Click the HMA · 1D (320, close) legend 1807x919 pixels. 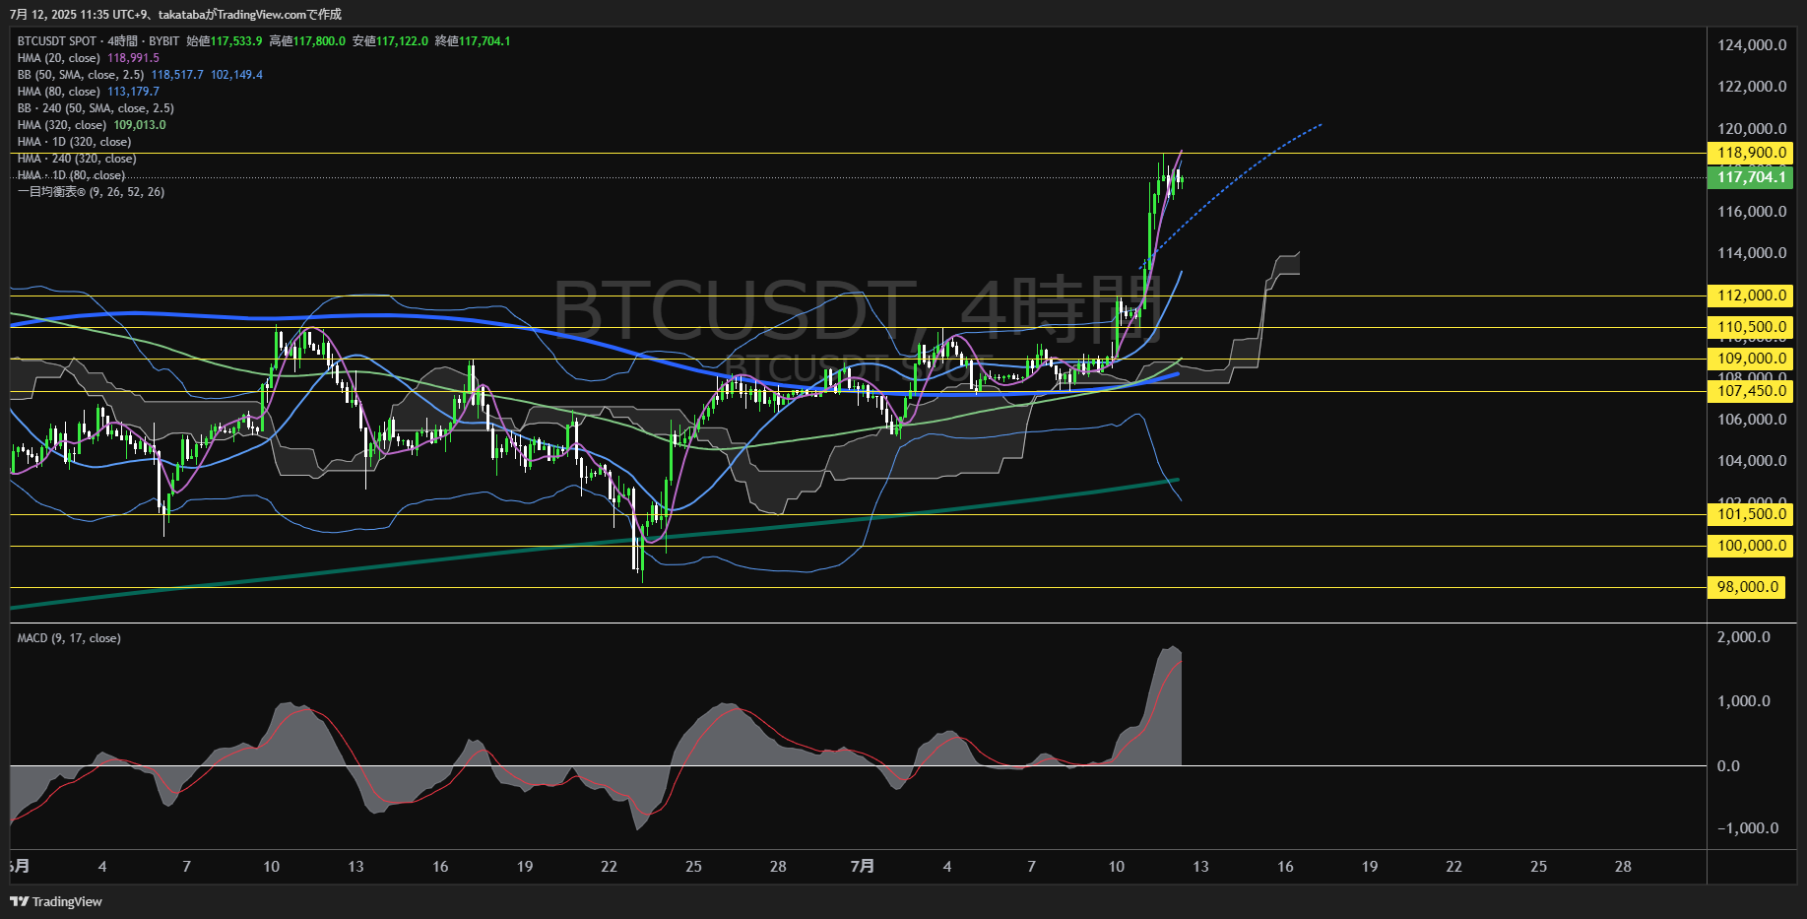74,142
